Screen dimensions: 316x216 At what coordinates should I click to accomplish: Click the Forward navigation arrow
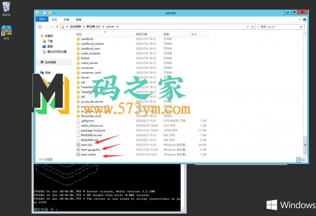click(x=47, y=26)
